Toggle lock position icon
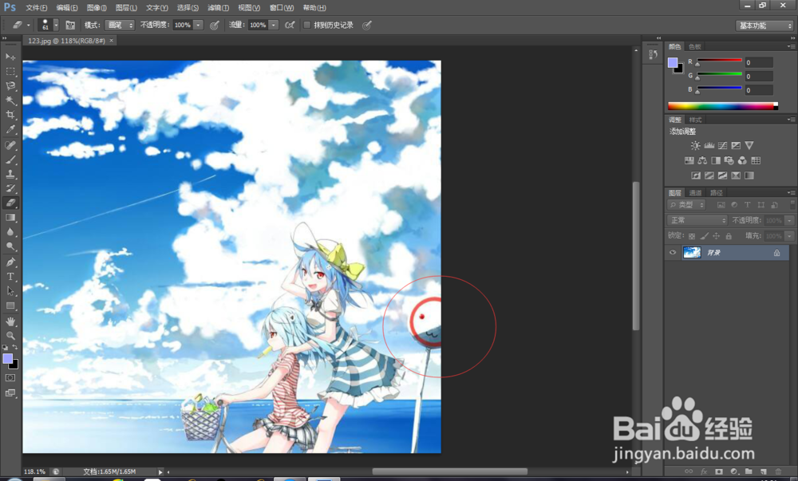 tap(716, 236)
